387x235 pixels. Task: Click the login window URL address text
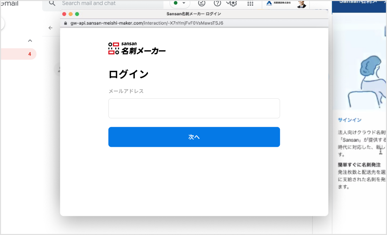147,23
